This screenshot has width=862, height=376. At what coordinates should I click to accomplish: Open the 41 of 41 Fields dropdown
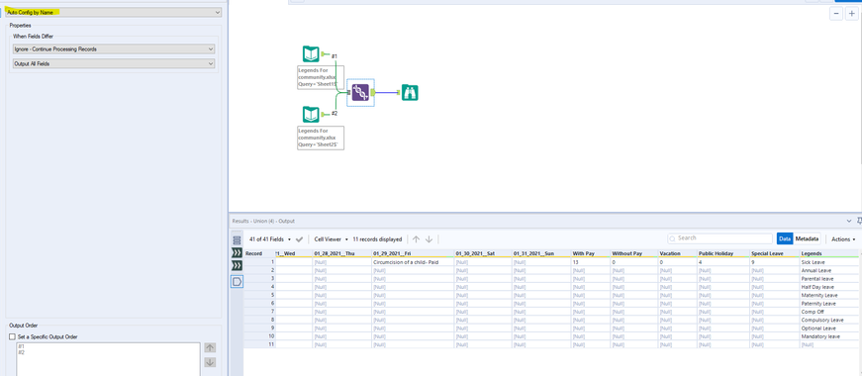click(270, 239)
